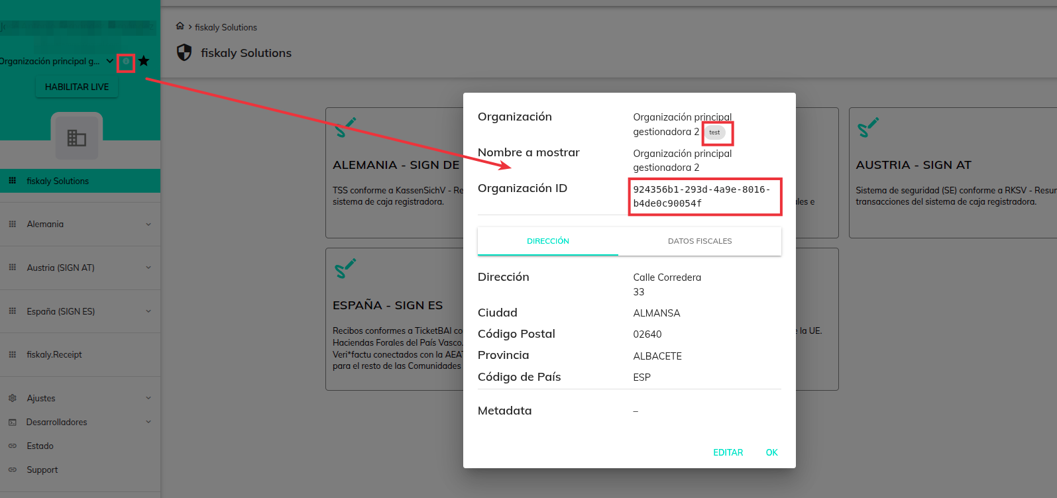This screenshot has width=1057, height=498.
Task: Click the Estado link icon
Action: [13, 446]
